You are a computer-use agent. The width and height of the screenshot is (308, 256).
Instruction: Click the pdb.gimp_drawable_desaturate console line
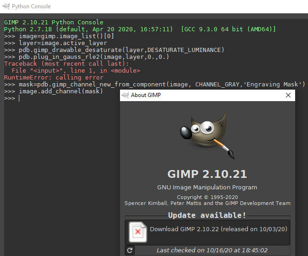[x=114, y=50]
